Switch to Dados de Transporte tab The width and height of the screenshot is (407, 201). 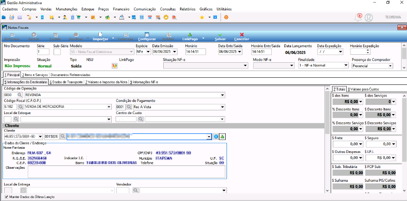click(x=66, y=82)
